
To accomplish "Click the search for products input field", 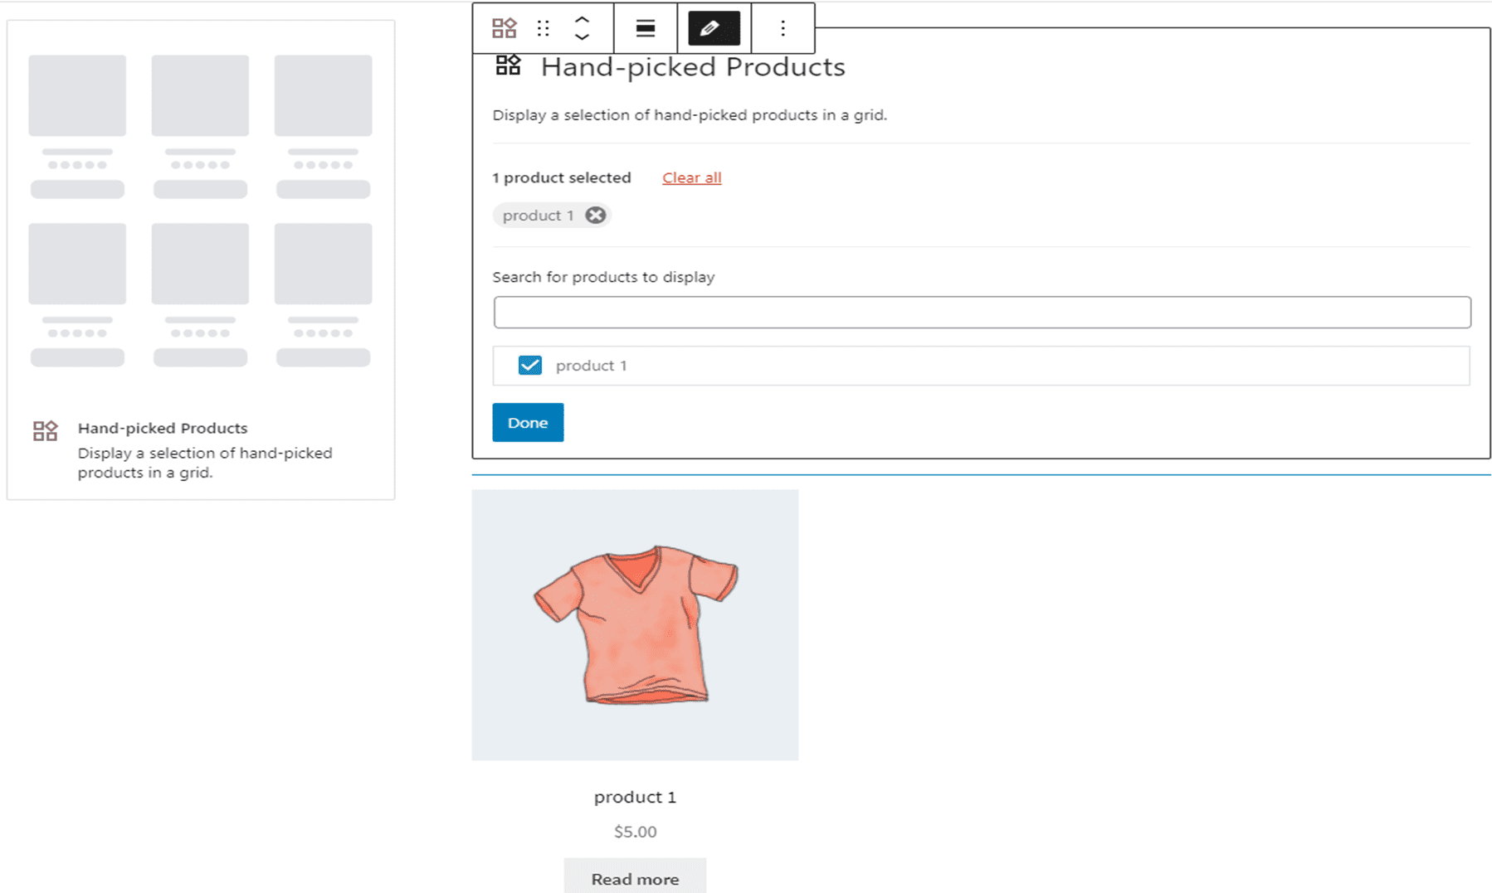I will (x=981, y=313).
